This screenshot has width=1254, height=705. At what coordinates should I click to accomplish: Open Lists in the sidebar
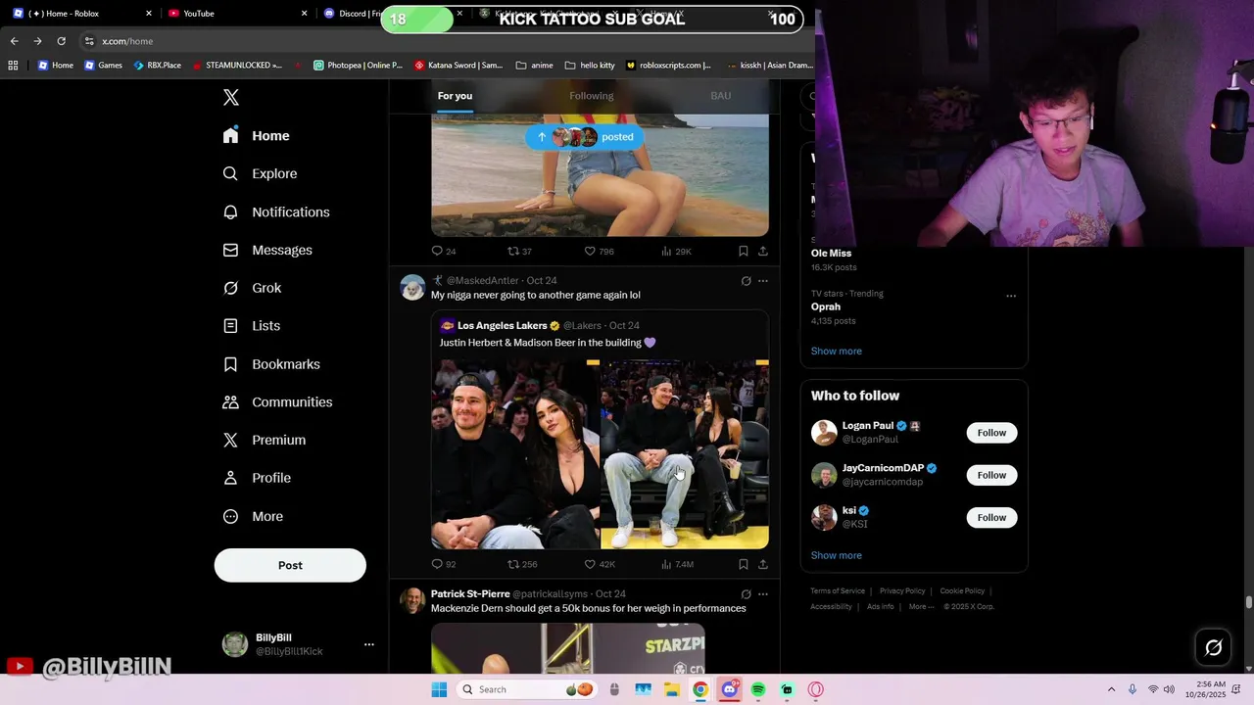point(252,326)
